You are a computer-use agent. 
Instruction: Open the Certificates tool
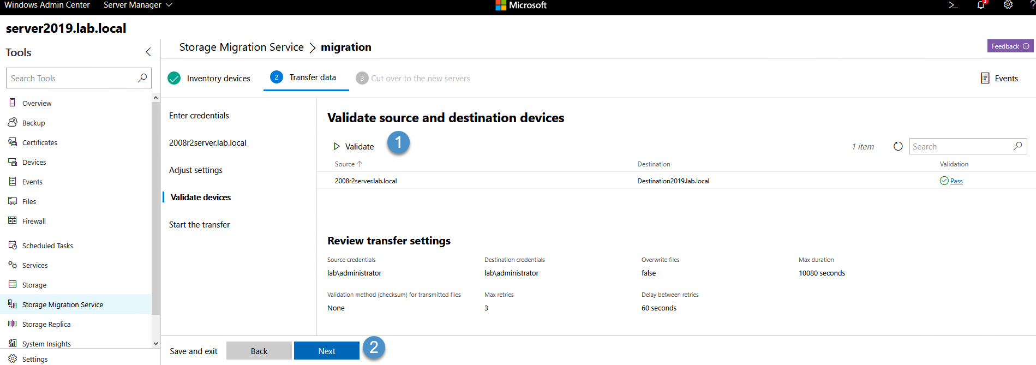75,142
